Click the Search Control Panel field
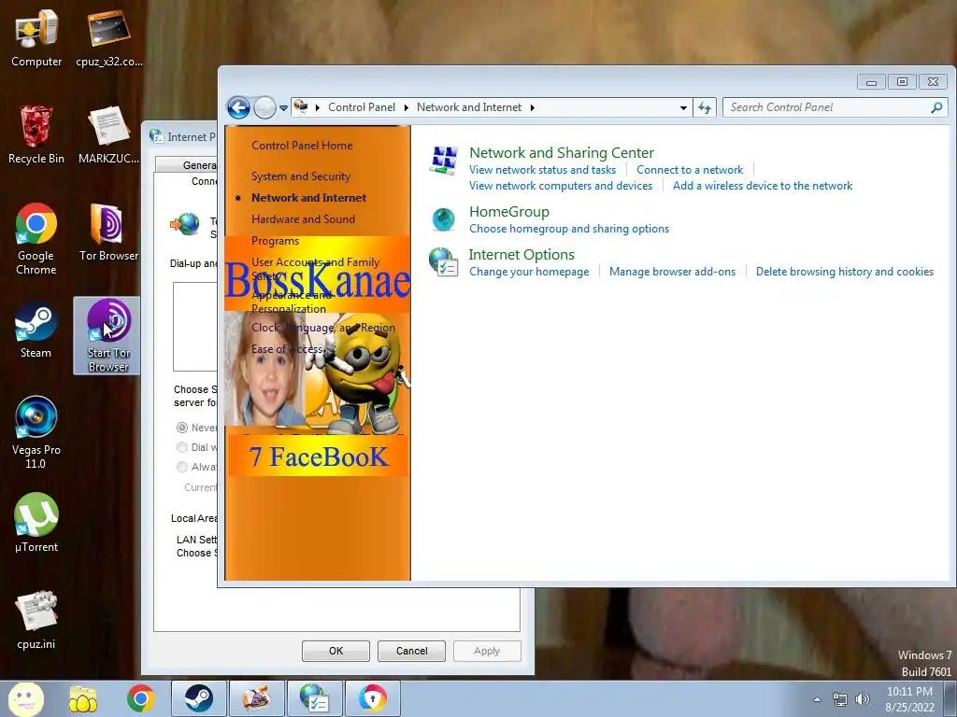 tap(835, 108)
